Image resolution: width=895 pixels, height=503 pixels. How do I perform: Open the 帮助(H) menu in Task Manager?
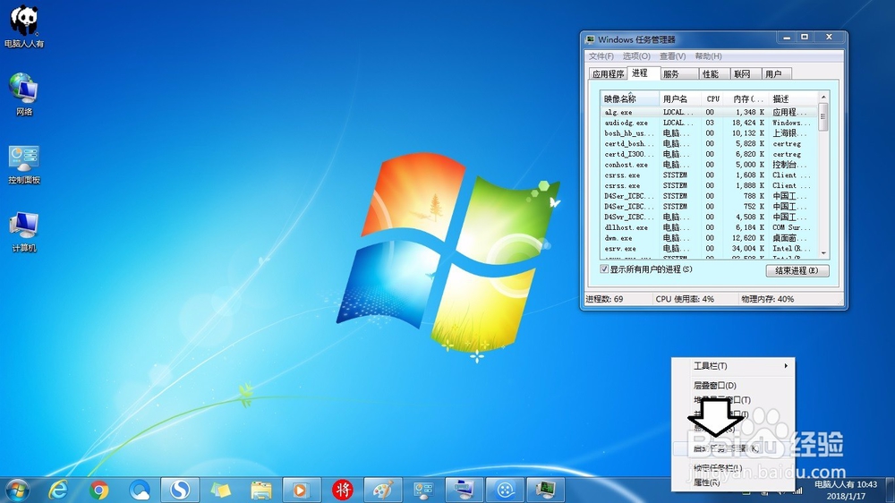pos(708,56)
